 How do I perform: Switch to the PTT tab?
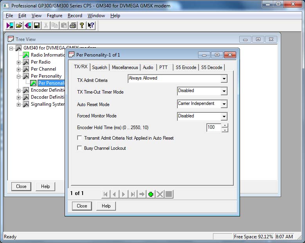(163, 67)
